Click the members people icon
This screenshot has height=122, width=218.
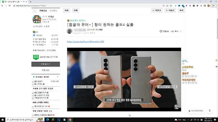[x=34, y=35]
